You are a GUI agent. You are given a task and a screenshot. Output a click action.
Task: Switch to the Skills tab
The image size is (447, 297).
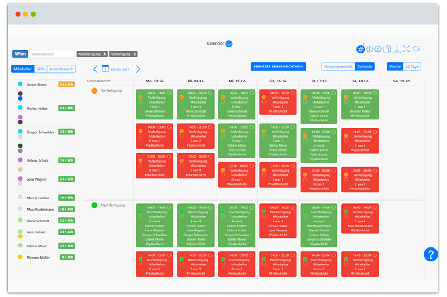(41, 69)
